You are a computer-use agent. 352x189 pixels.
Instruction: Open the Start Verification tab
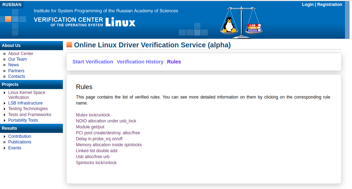pyautogui.click(x=93, y=62)
